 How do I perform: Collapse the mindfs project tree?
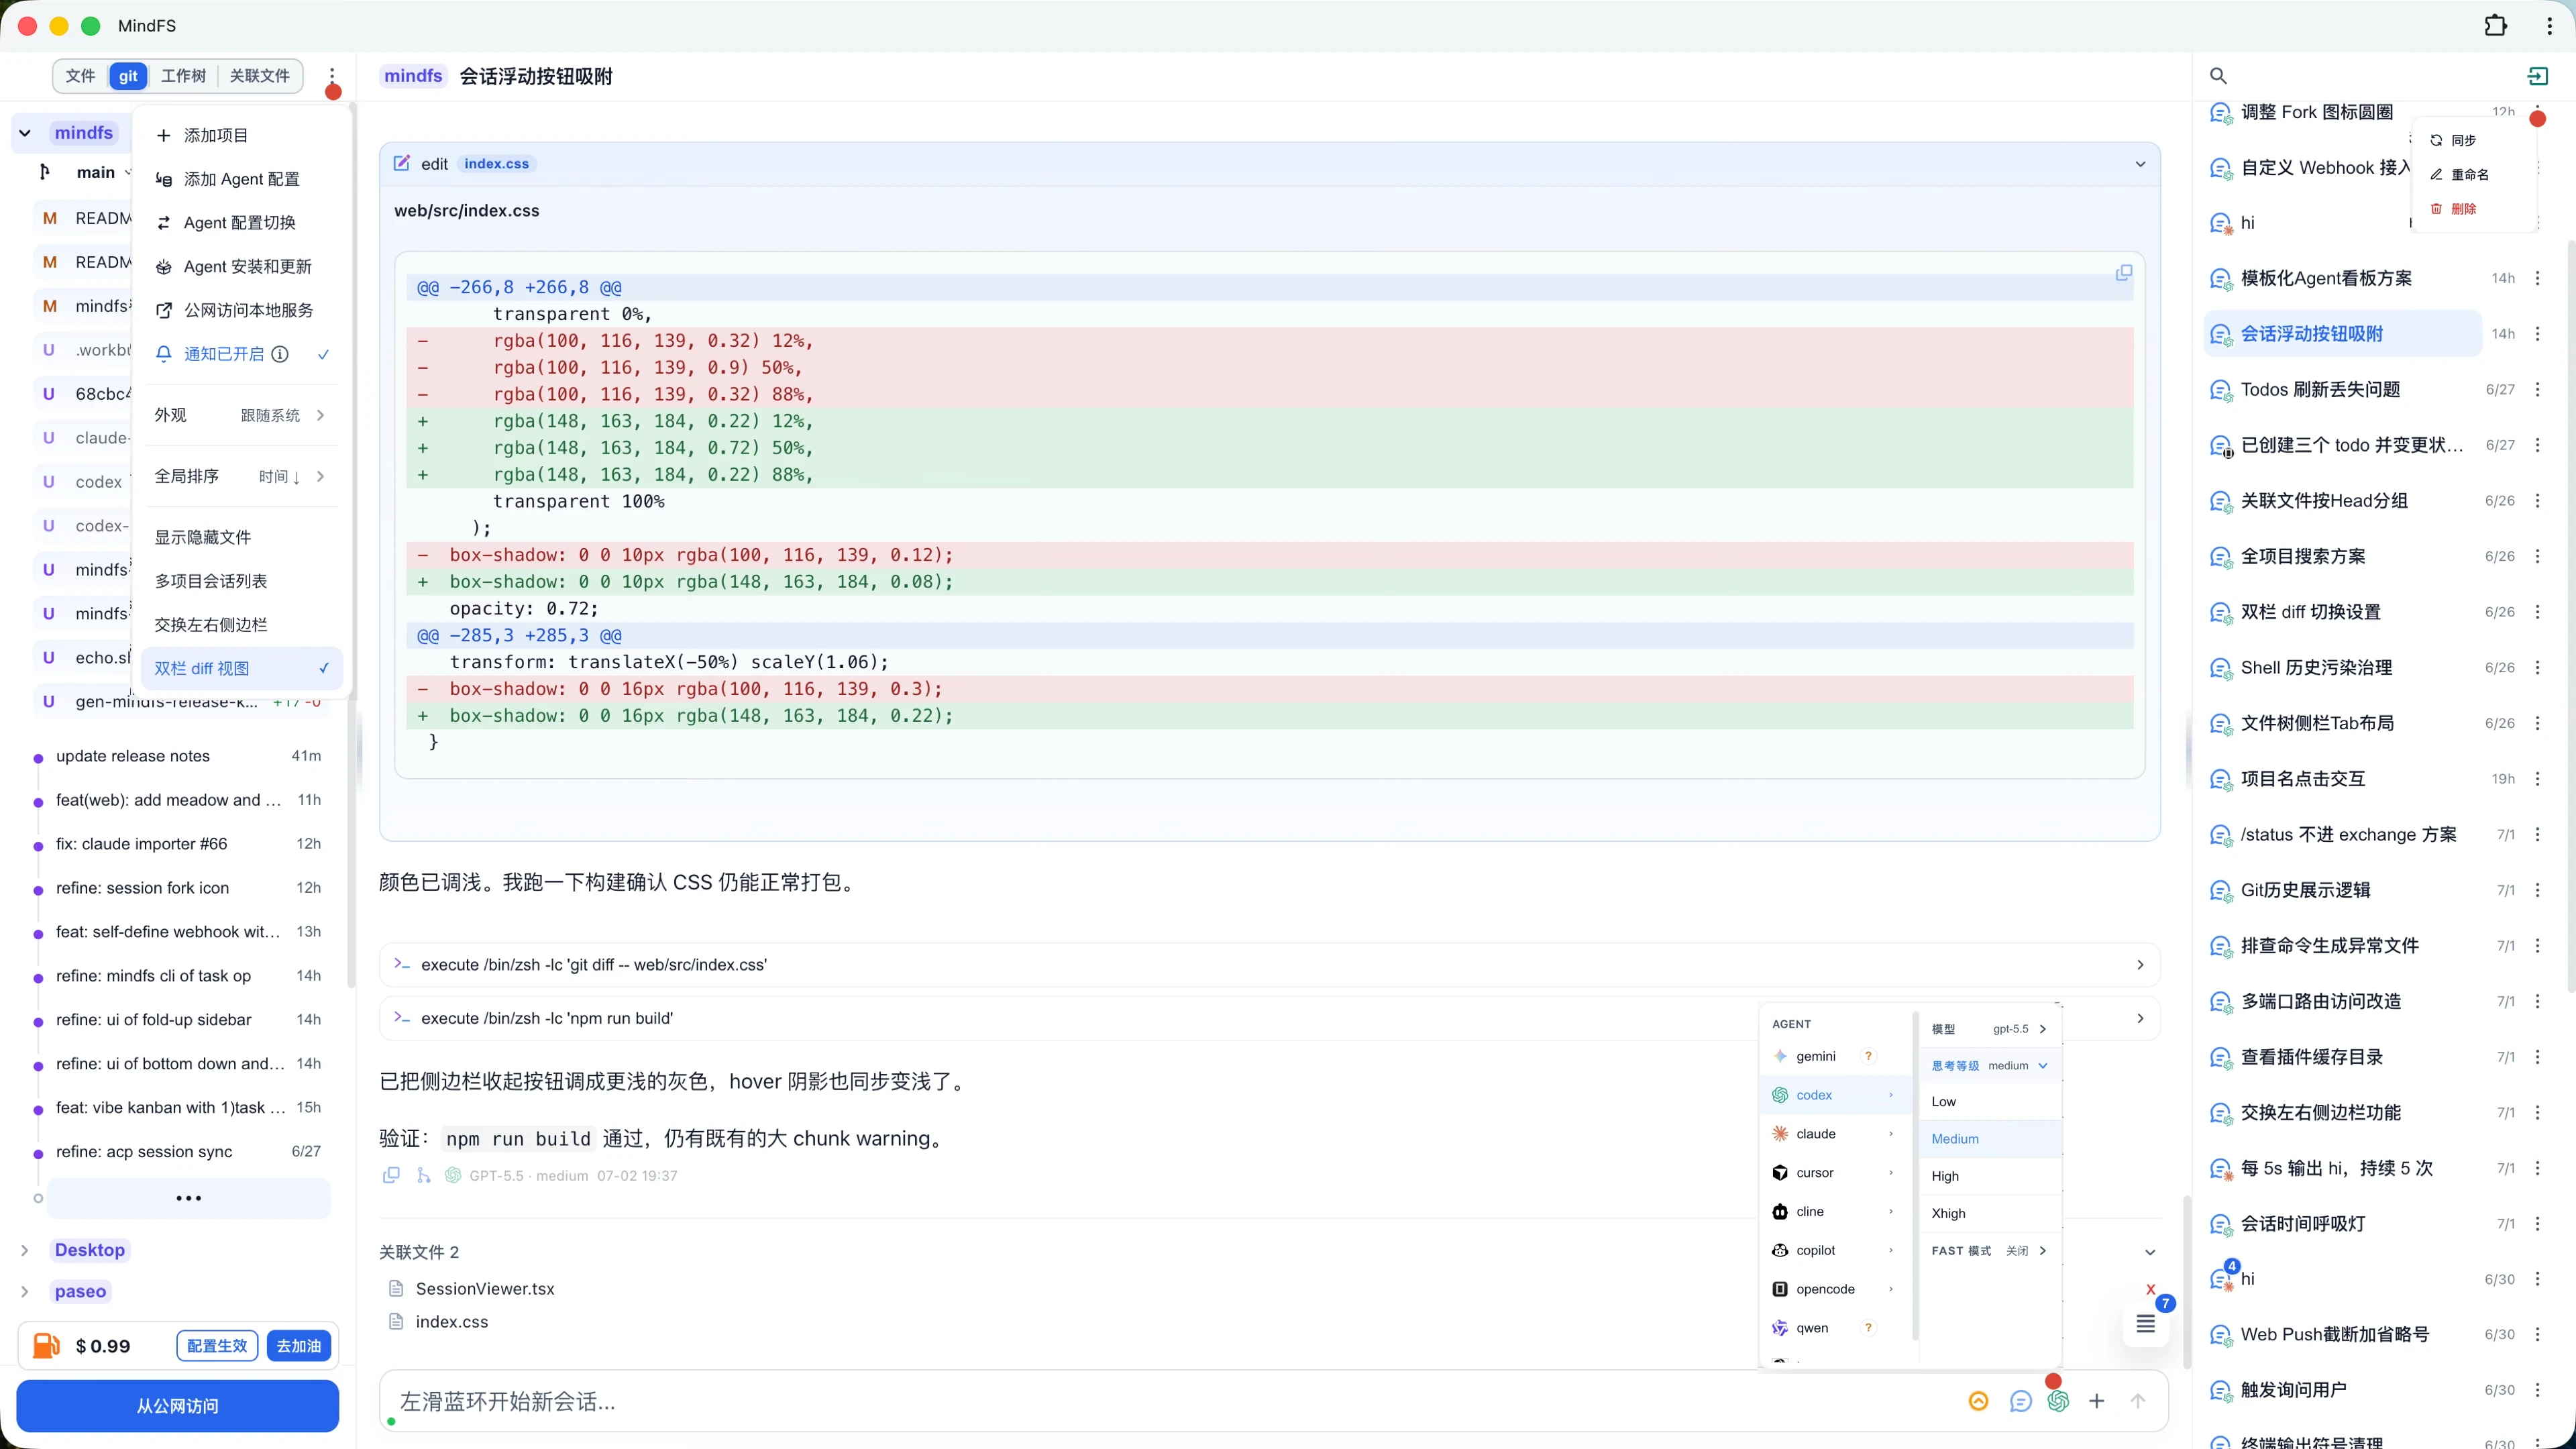pos(25,133)
